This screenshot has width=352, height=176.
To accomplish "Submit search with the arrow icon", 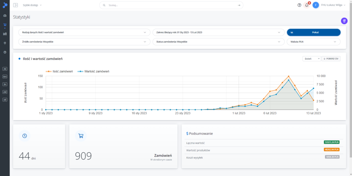I will pyautogui.click(x=239, y=5).
